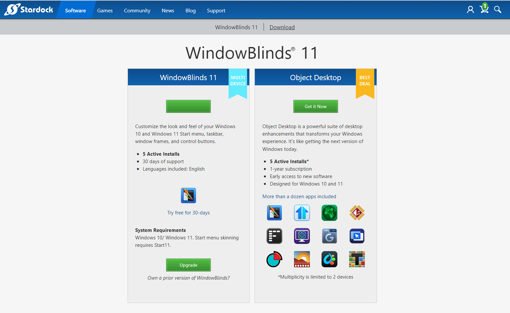
Task: Click the BEST DEAL ribbon badge
Action: pos(365,83)
